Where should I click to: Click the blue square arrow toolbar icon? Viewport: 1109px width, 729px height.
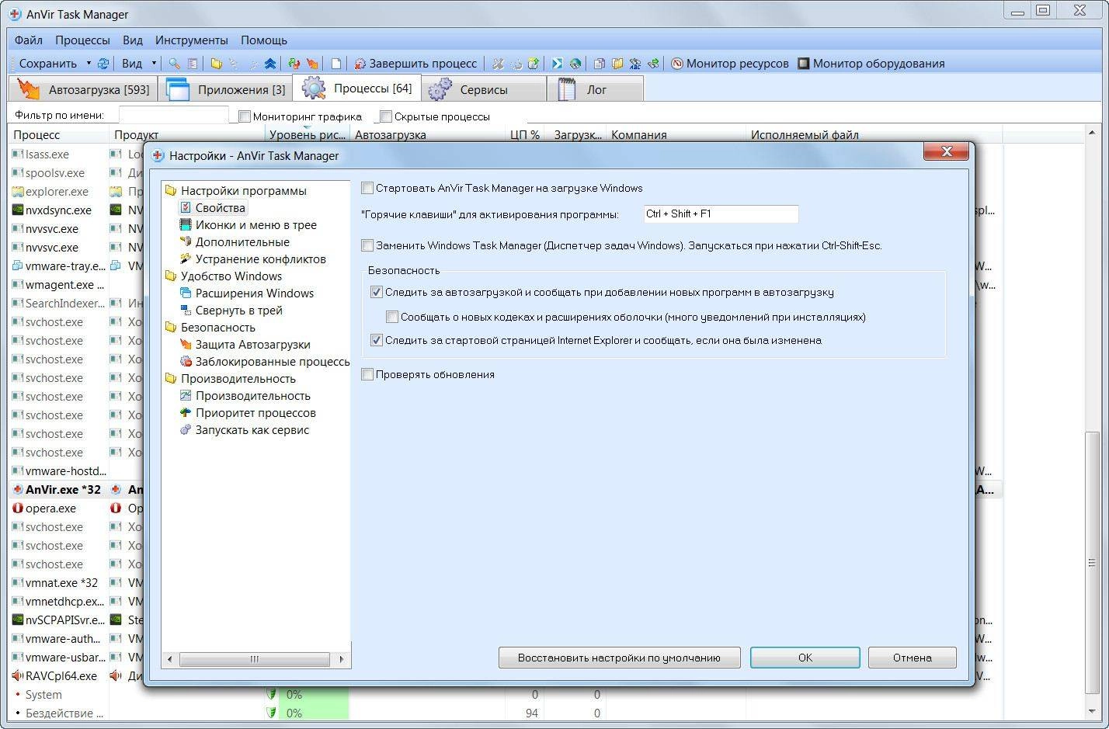[557, 64]
